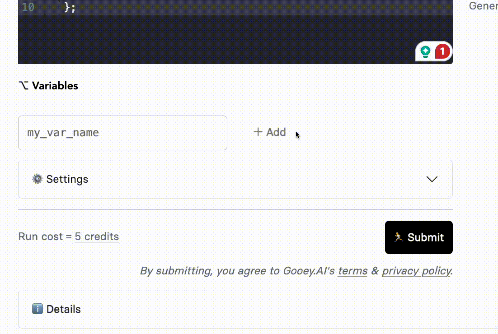Click the plus icon beside Add
Viewport: 498px width, 334px height.
258,132
